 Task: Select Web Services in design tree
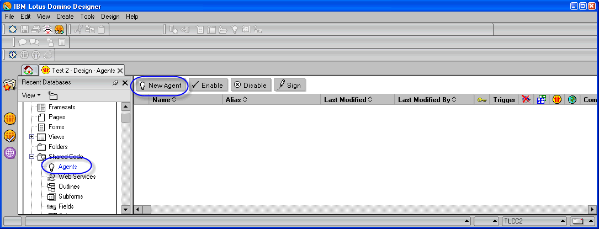coord(77,177)
